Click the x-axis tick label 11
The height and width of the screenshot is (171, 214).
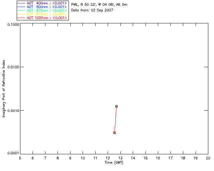coord(95,158)
